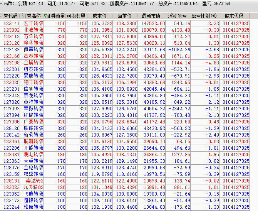Click market value 33111.00
258x211 pixels.
pyautogui.click(x=154, y=135)
